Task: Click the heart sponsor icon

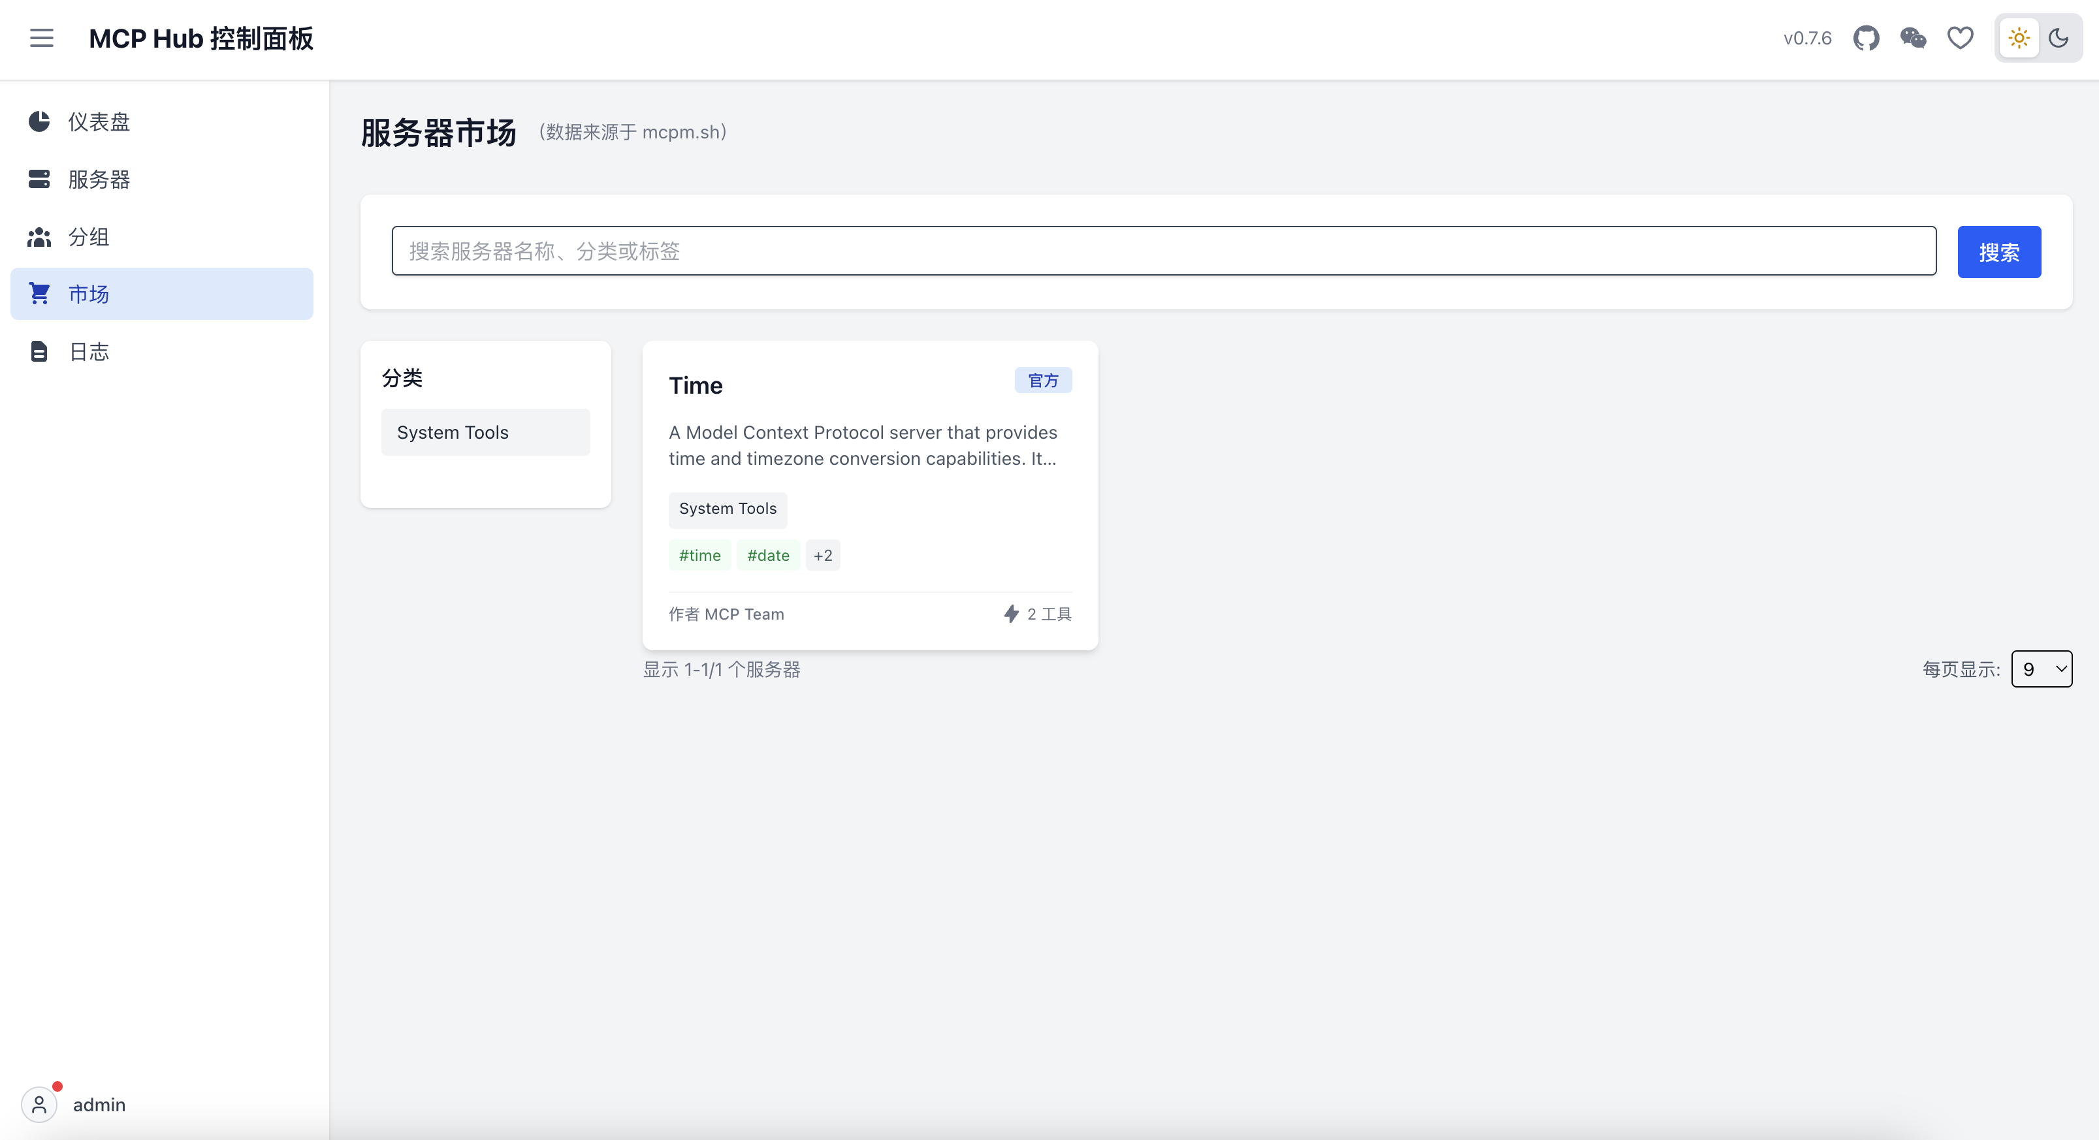Action: click(x=1960, y=39)
